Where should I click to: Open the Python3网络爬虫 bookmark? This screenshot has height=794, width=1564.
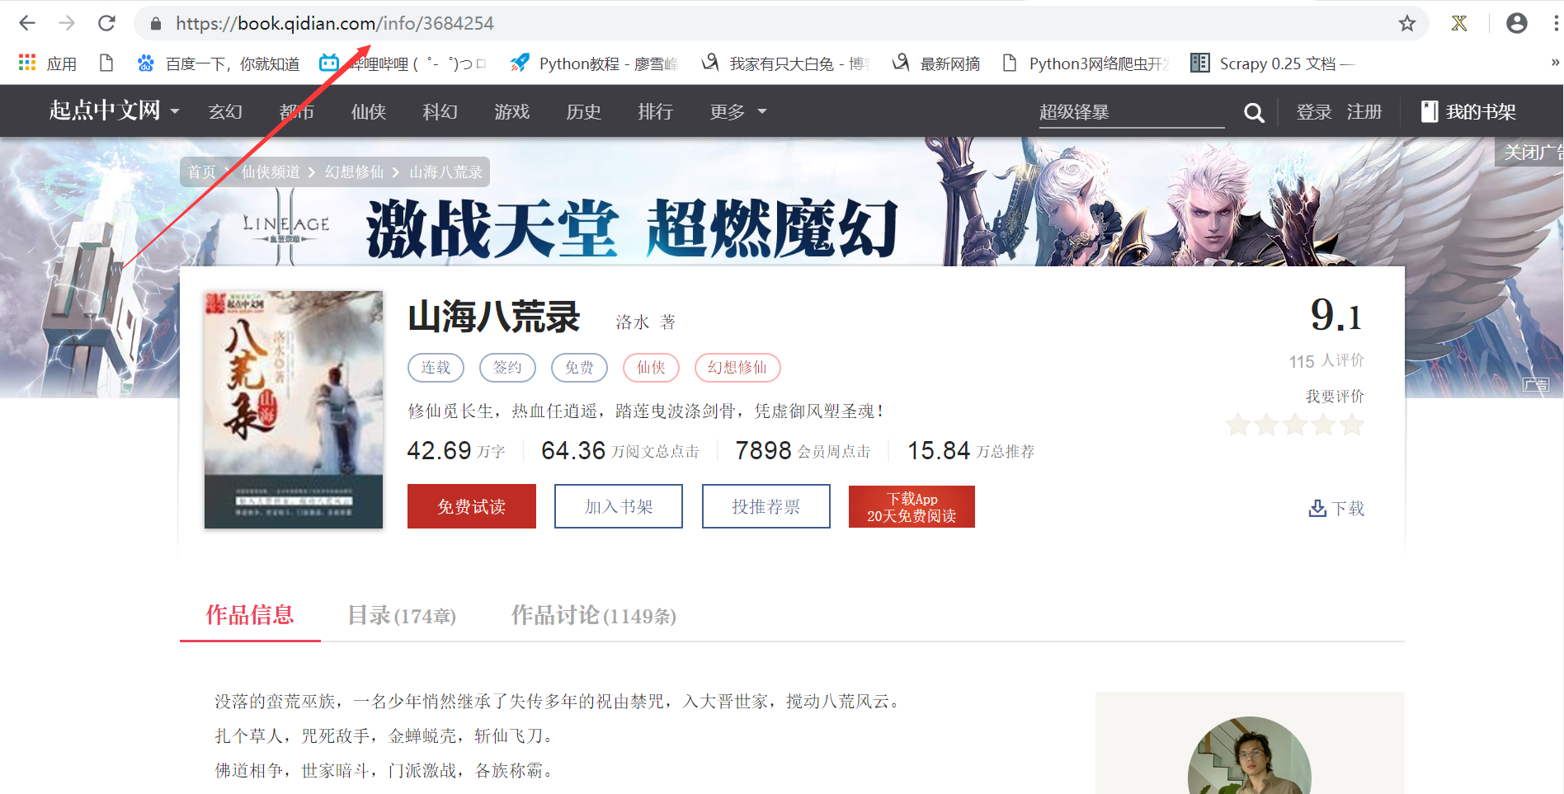click(1086, 63)
